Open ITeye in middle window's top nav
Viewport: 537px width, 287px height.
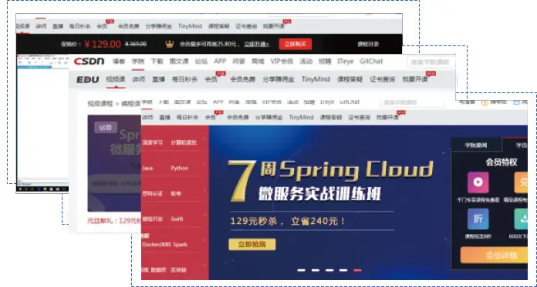(x=346, y=62)
